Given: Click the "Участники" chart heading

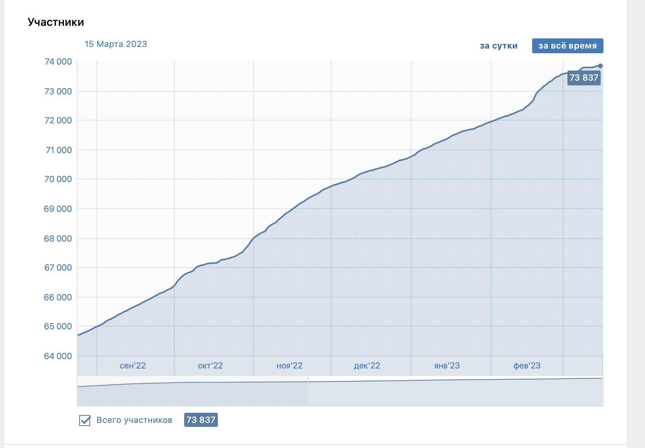Looking at the screenshot, I should click(56, 22).
